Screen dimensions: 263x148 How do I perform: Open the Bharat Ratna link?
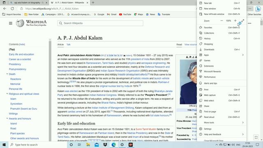pos(108,102)
